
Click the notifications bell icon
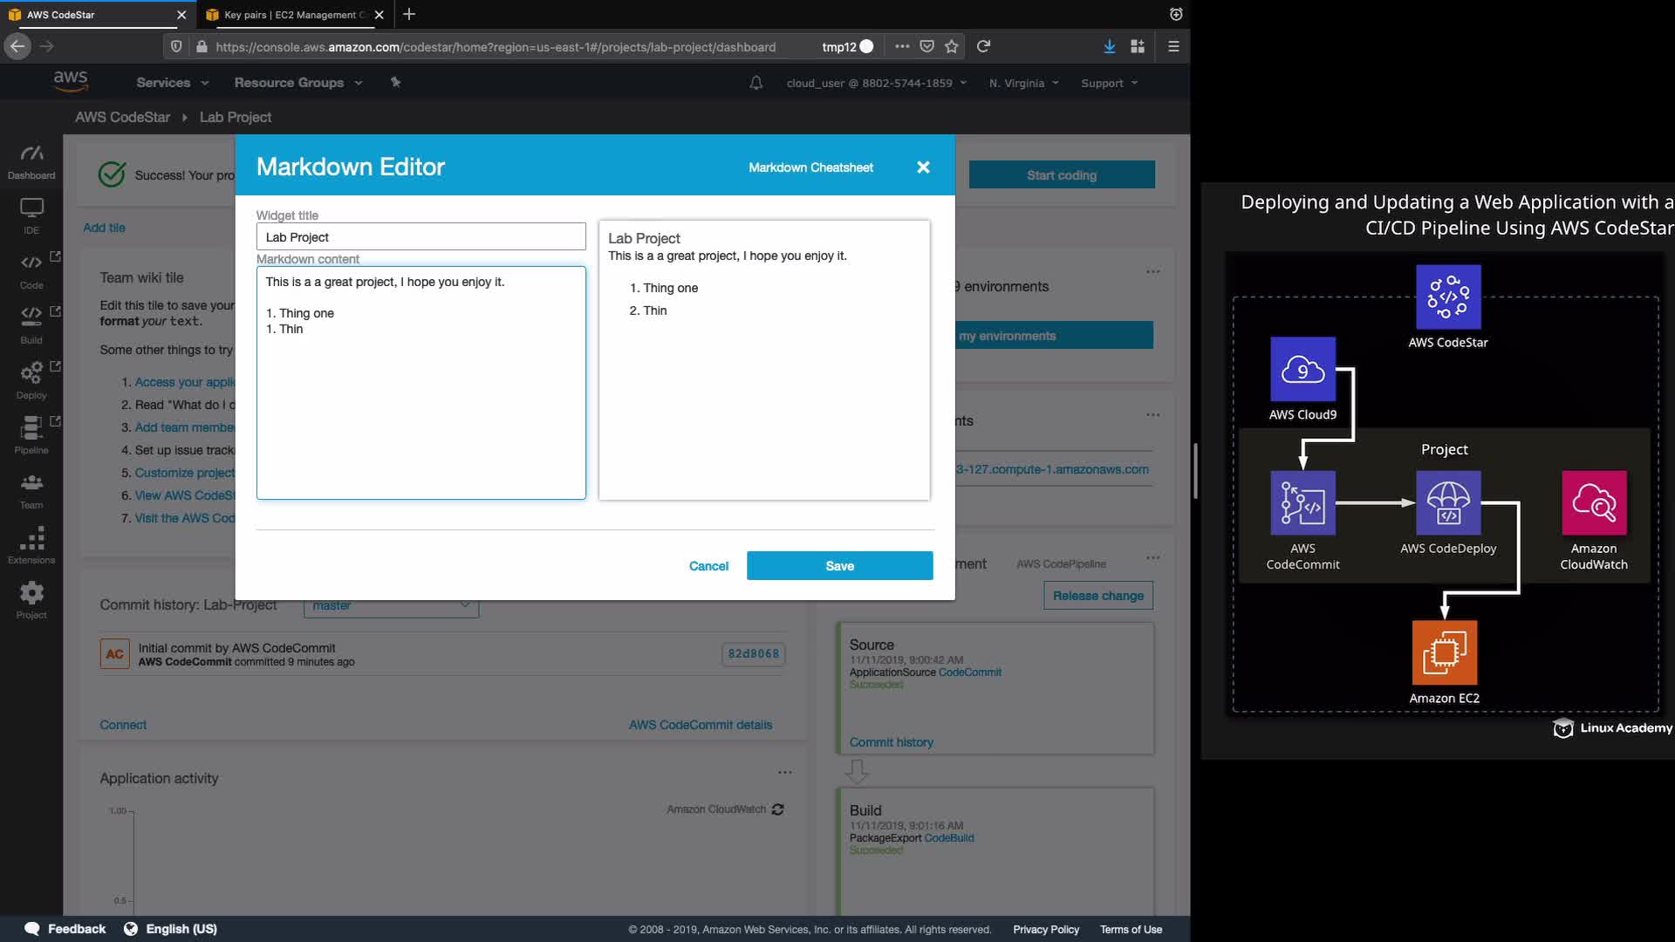(756, 83)
